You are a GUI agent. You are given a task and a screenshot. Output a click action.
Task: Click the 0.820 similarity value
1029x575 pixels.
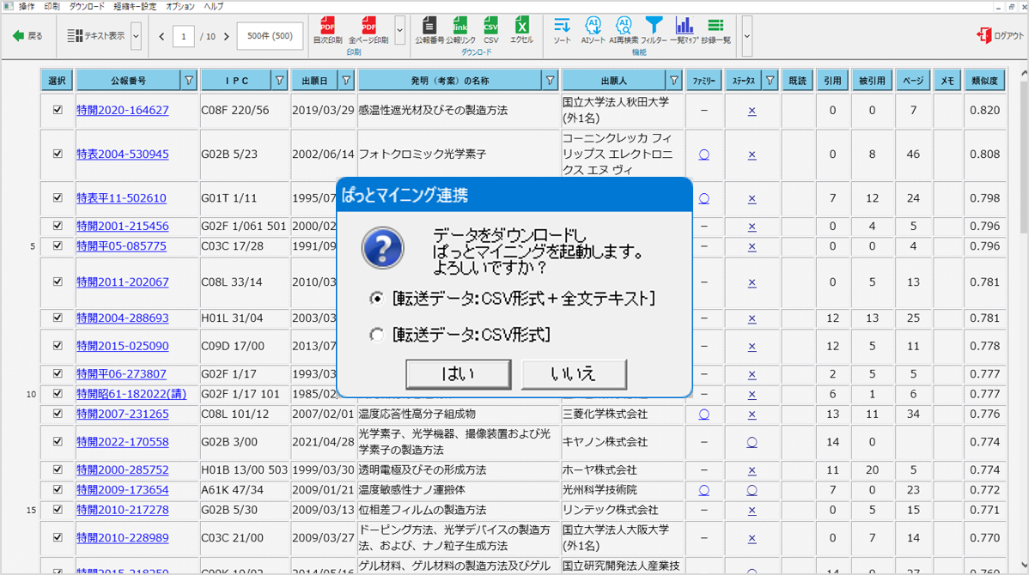(x=985, y=110)
